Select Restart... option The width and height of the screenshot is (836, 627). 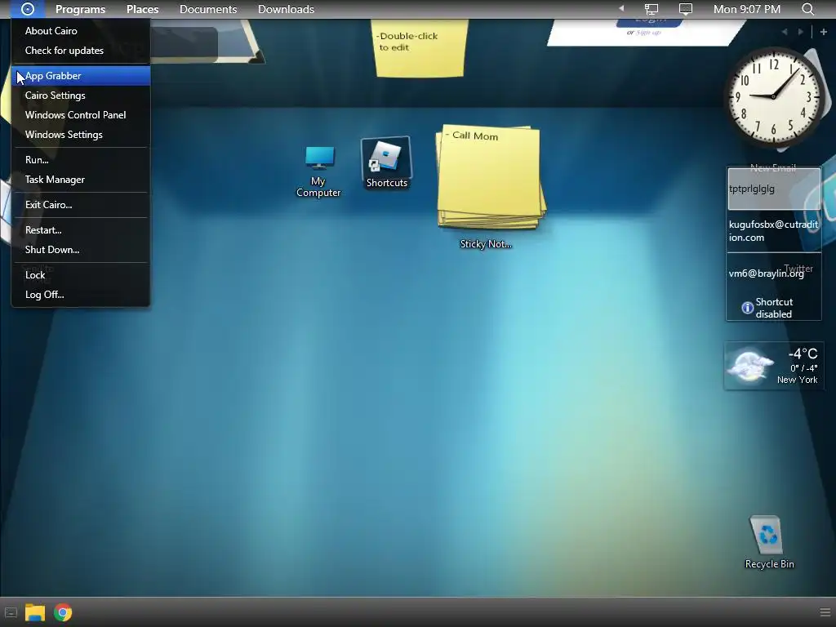coord(81,230)
